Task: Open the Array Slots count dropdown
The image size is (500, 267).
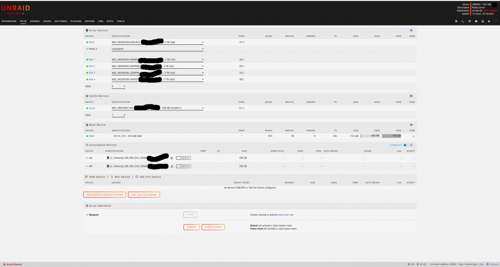Action: click(118, 86)
